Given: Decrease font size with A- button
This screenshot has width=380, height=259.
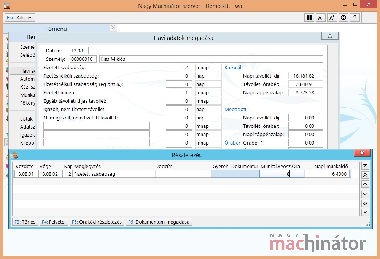Looking at the screenshot, I should click(x=321, y=17).
